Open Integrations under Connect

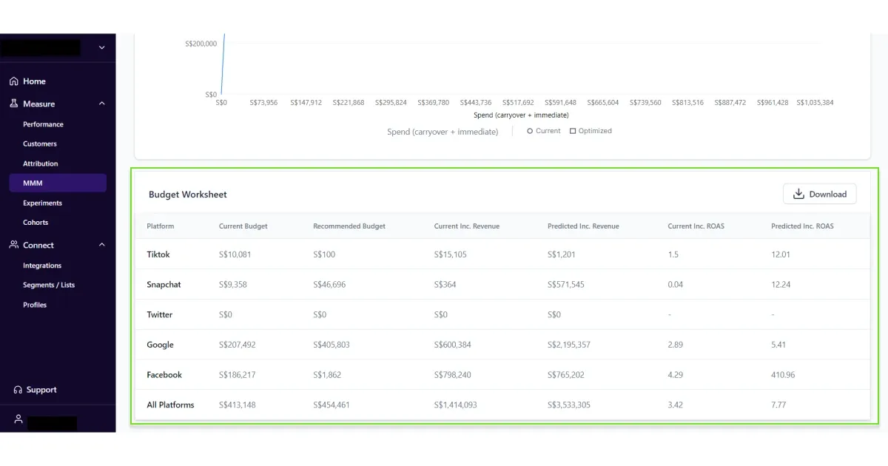42,266
